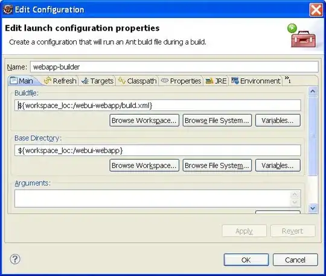
Task: Open Variables for the Base Directory
Action: (278, 165)
